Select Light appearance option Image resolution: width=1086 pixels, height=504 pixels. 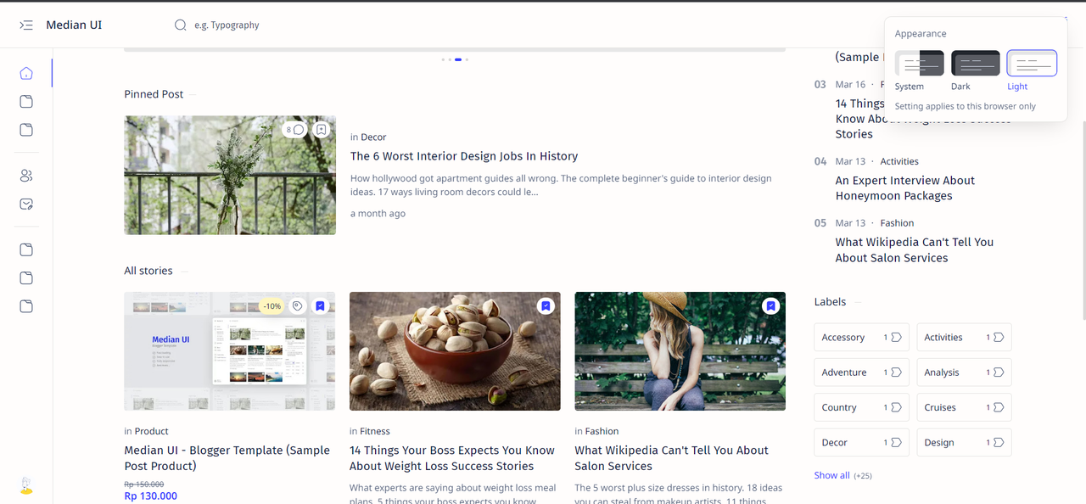point(1032,70)
